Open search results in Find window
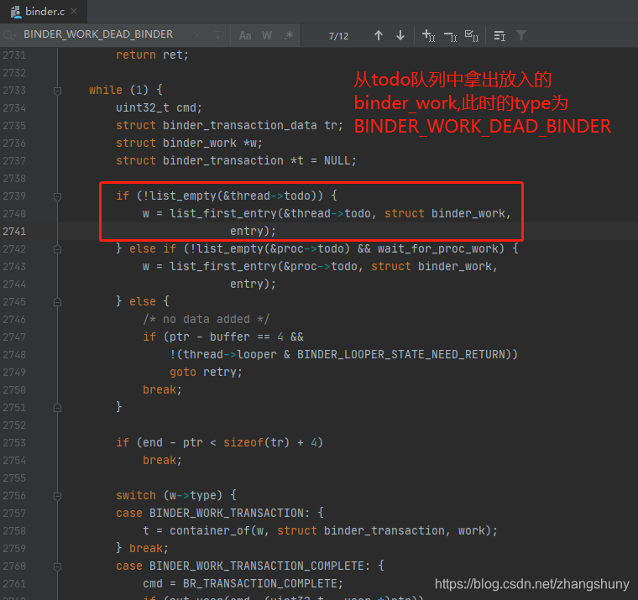 [499, 36]
